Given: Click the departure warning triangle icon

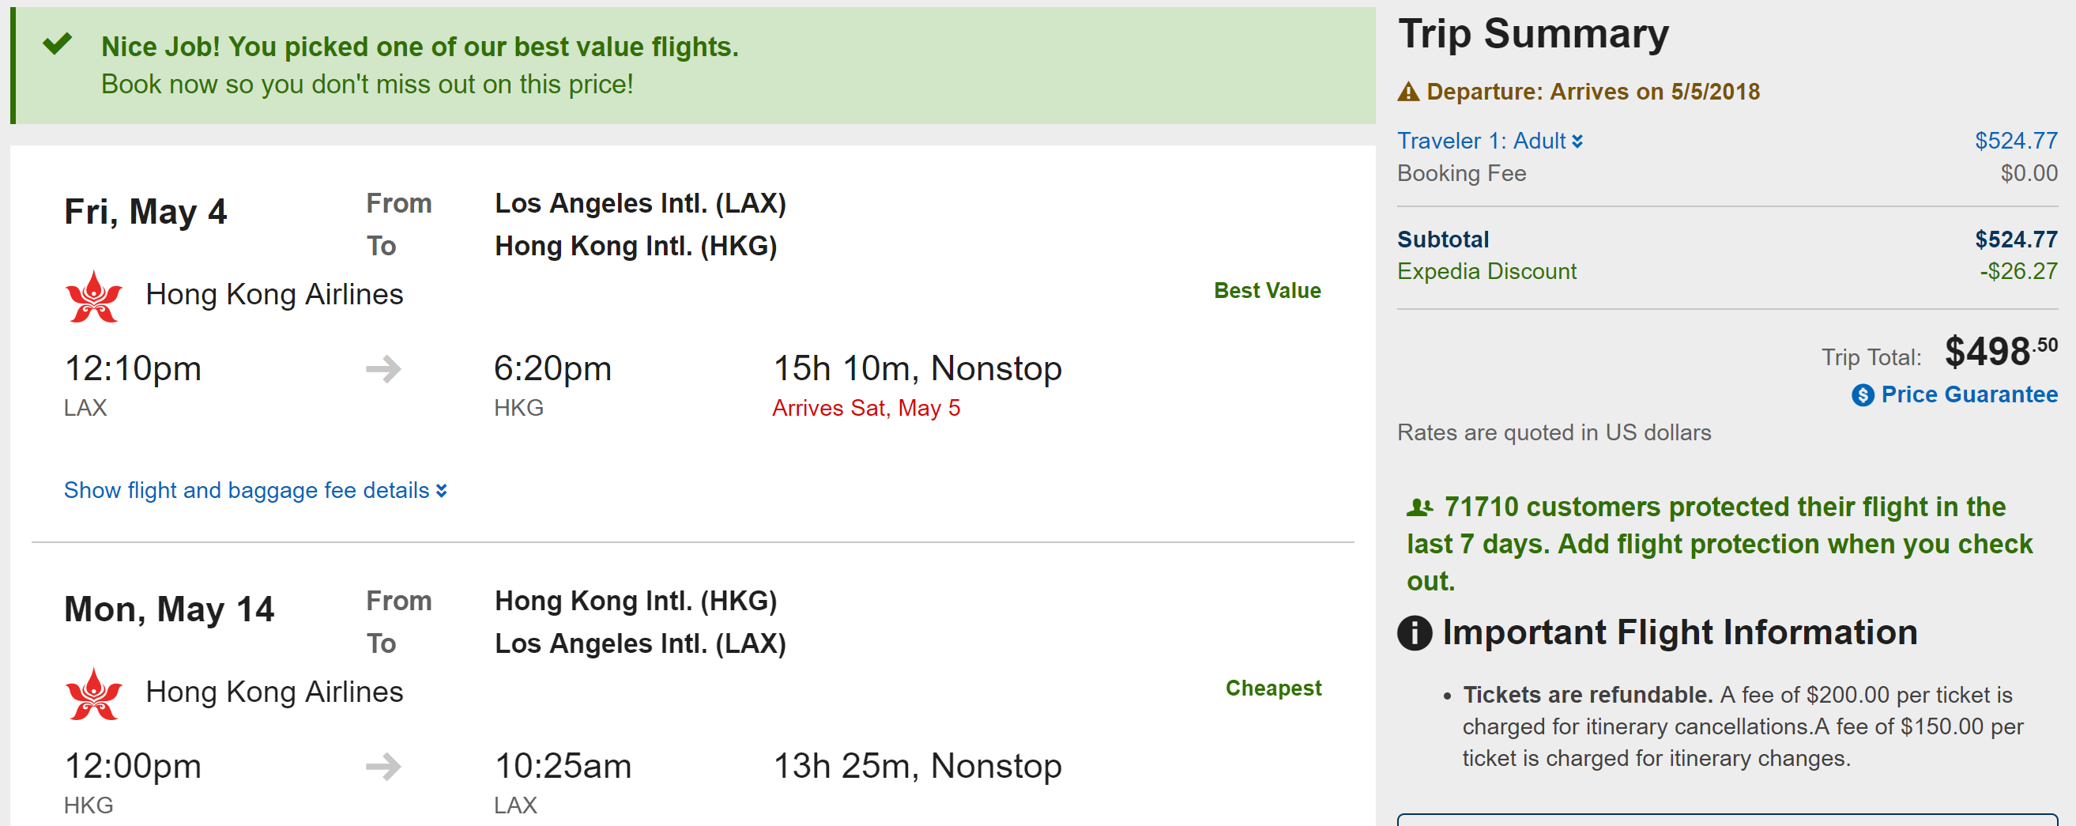Looking at the screenshot, I should [x=1408, y=92].
